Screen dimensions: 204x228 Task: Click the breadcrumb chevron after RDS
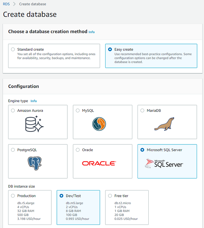14,4
